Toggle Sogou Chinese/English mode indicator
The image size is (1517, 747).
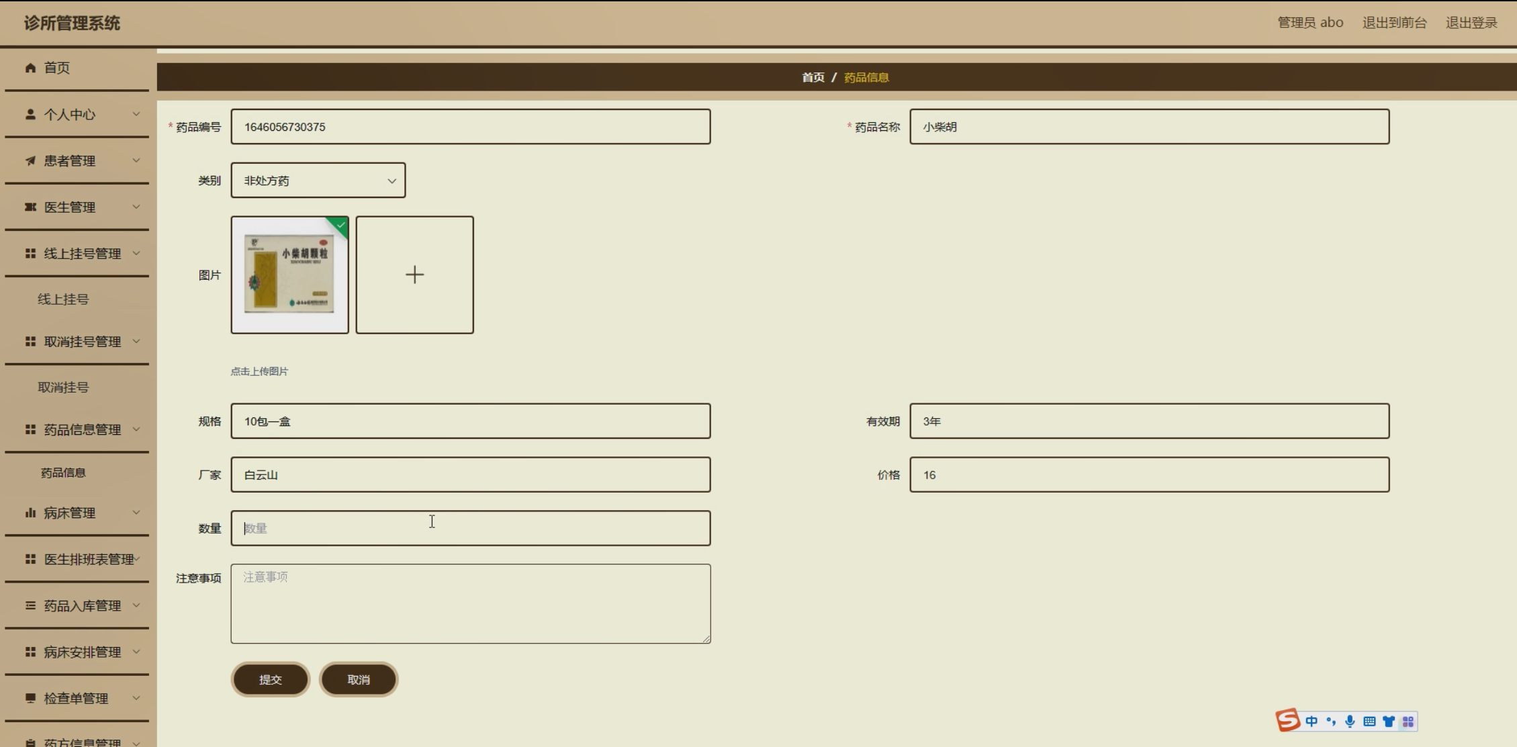[1312, 721]
